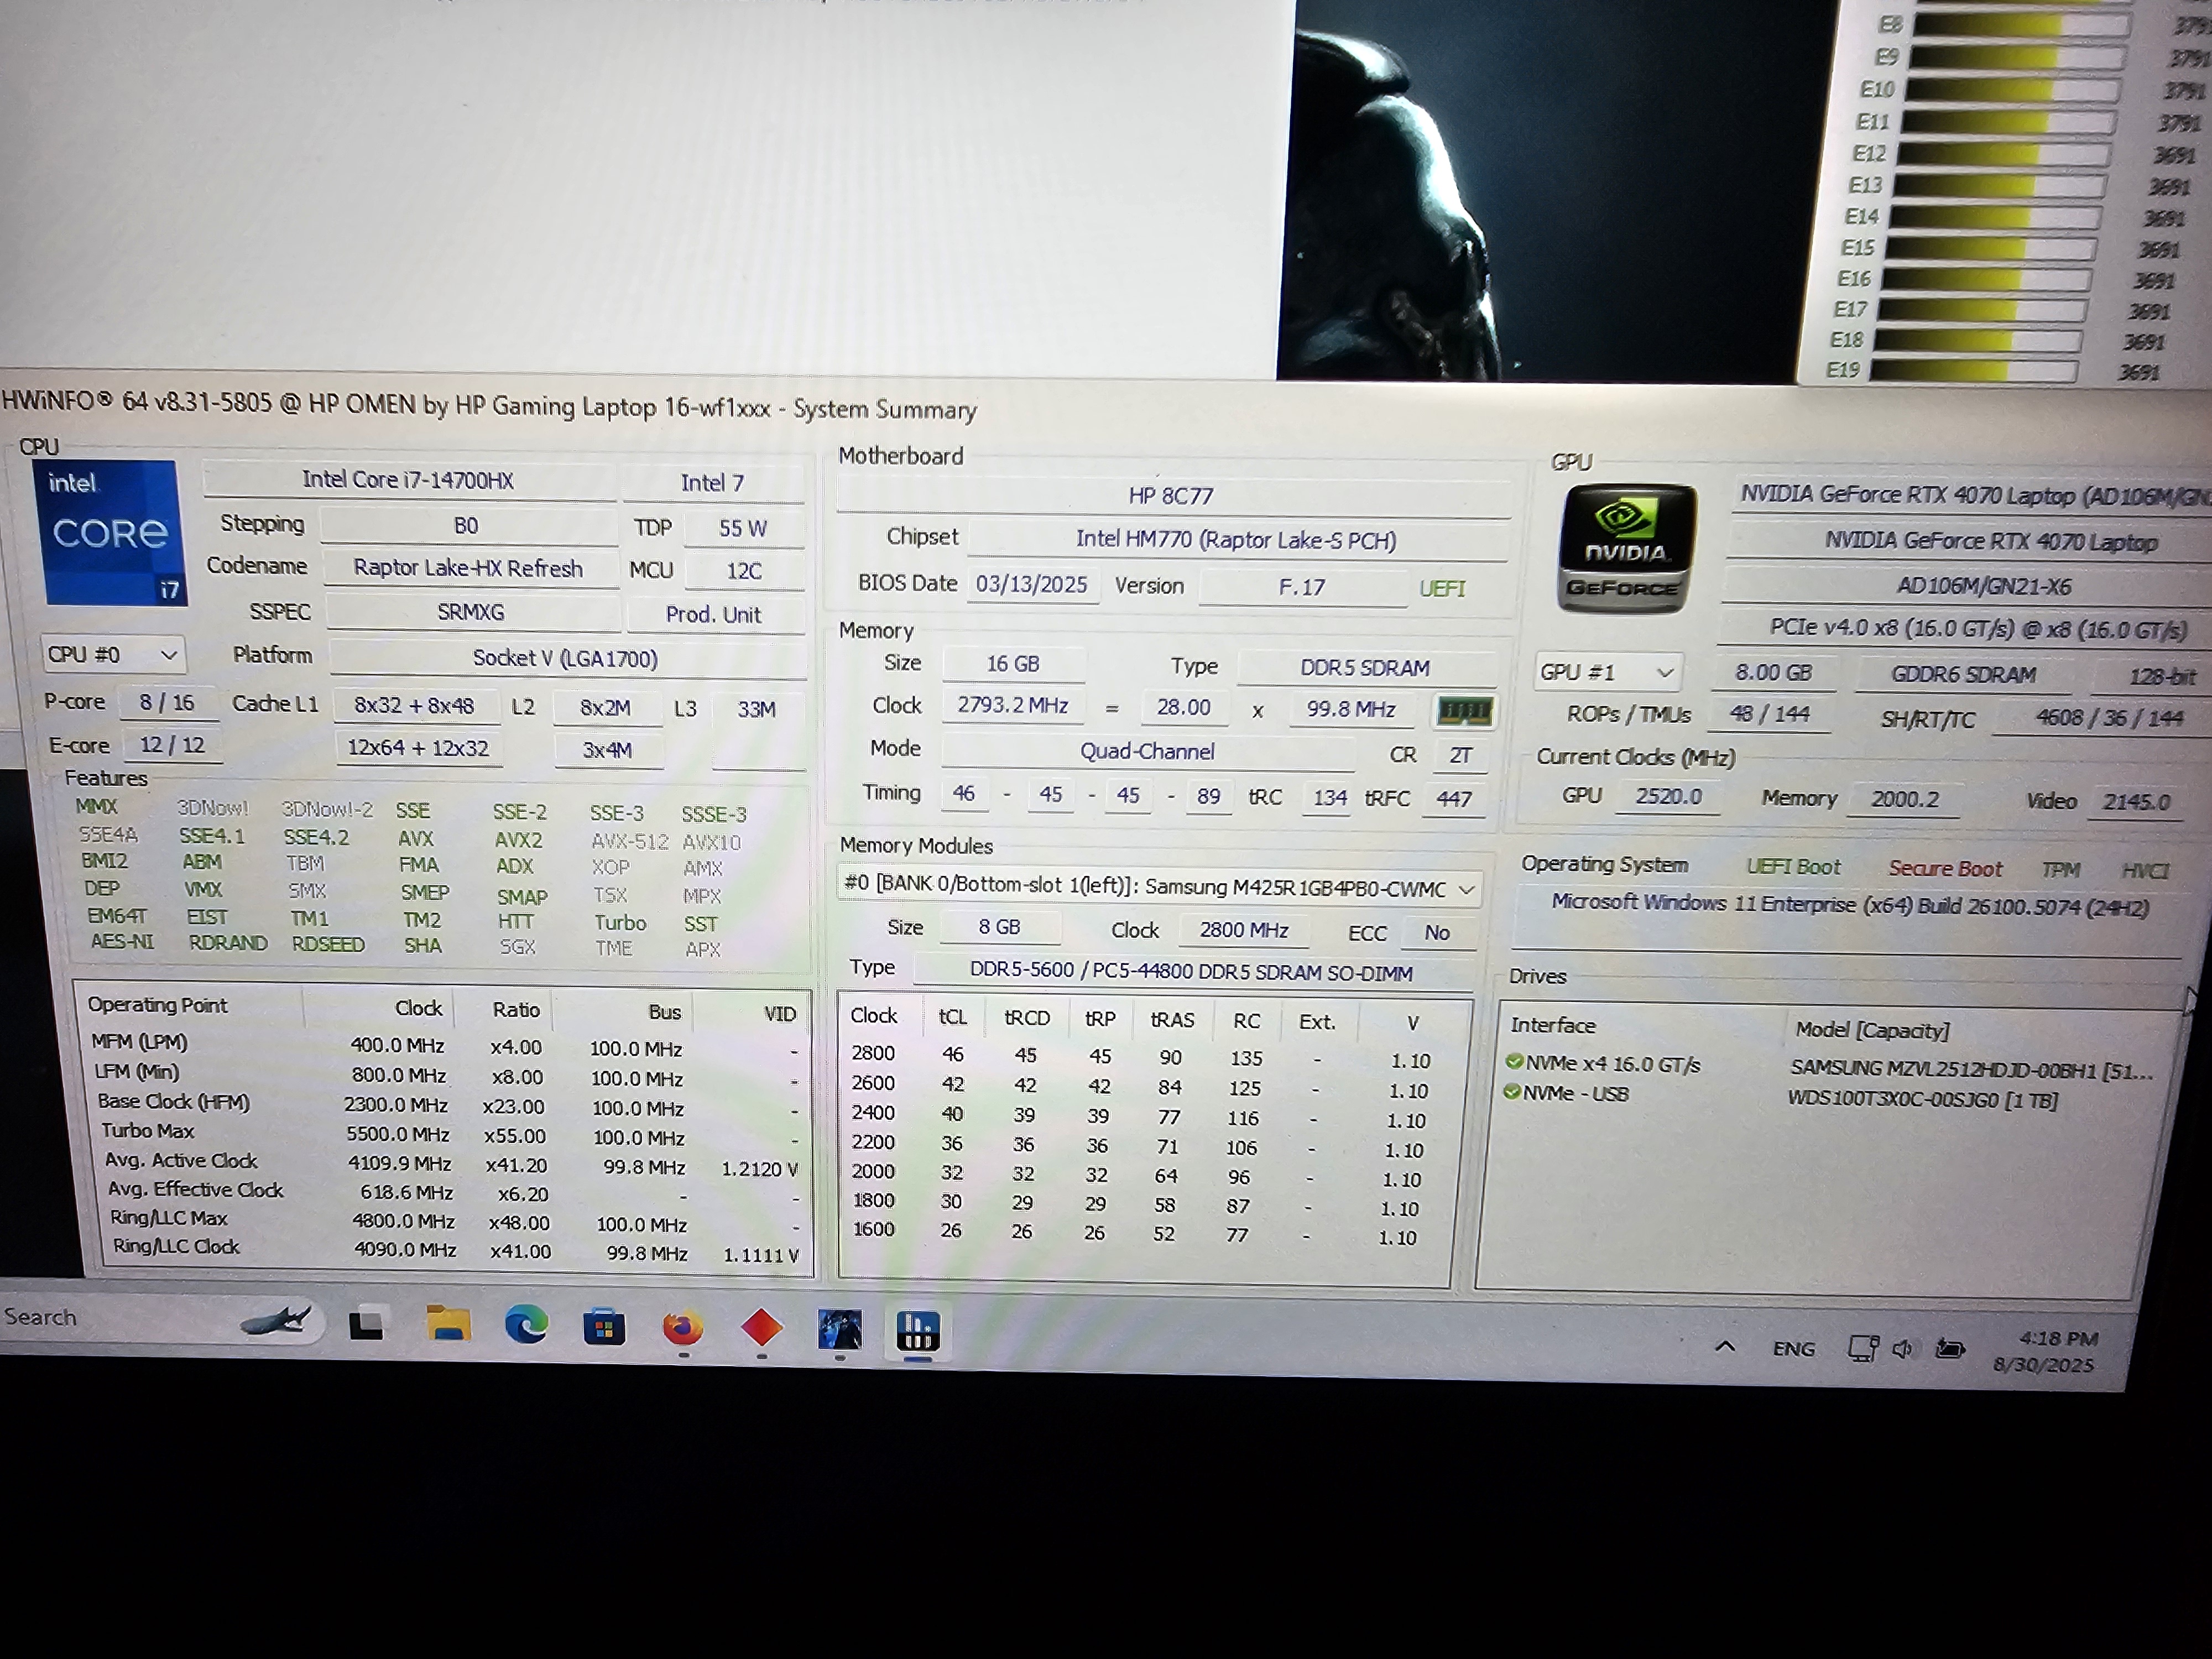Click Windows 11 Enterprise OS text
2212x1659 pixels.
(x=1850, y=905)
